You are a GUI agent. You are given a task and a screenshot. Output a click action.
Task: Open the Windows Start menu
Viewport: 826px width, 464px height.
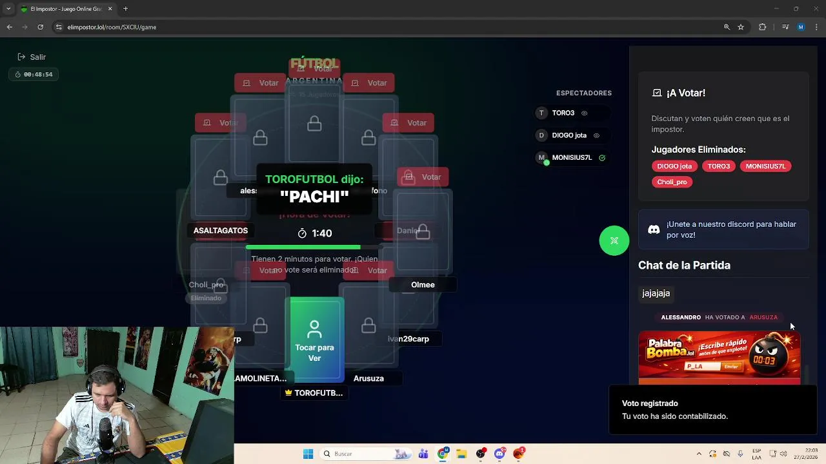click(x=308, y=454)
